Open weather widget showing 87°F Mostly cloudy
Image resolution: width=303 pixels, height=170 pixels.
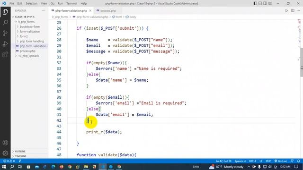[x=226, y=167]
